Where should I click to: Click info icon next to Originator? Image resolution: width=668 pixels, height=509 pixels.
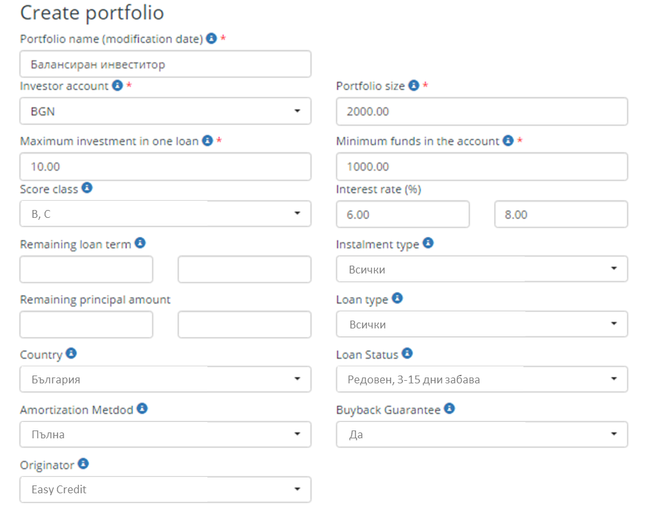click(x=83, y=464)
